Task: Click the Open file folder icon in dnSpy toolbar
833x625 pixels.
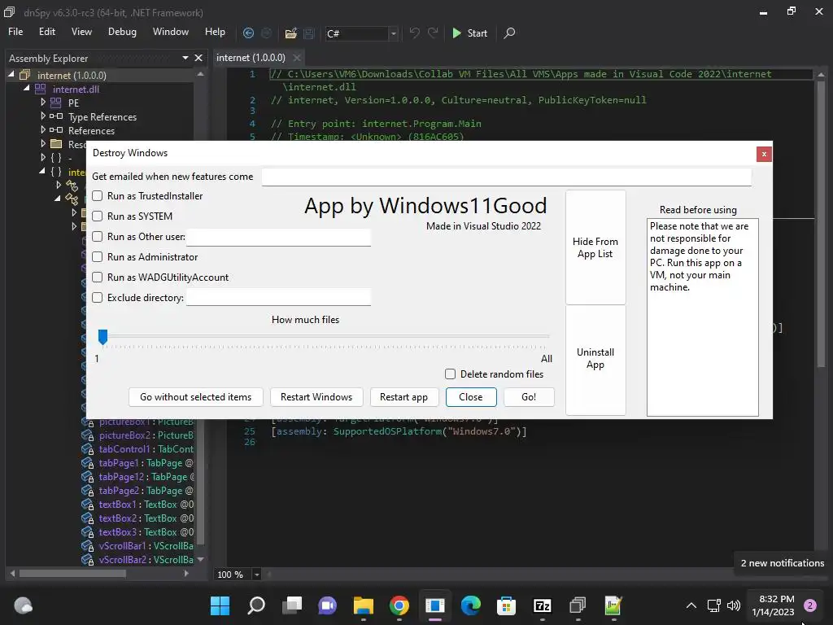Action: pos(290,33)
